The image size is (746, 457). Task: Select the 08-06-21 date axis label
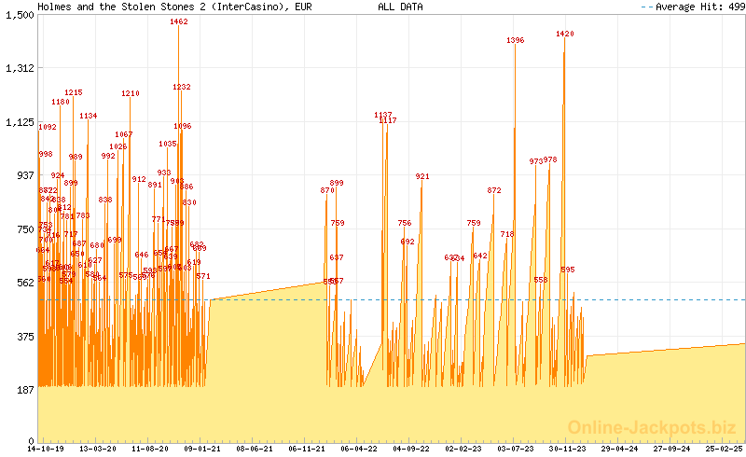(255, 449)
